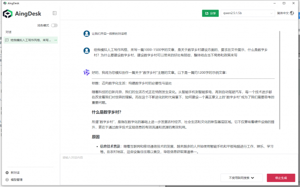The height and width of the screenshot is (187, 300).
Task: Open the web search option dropdown
Action: pos(241,178)
